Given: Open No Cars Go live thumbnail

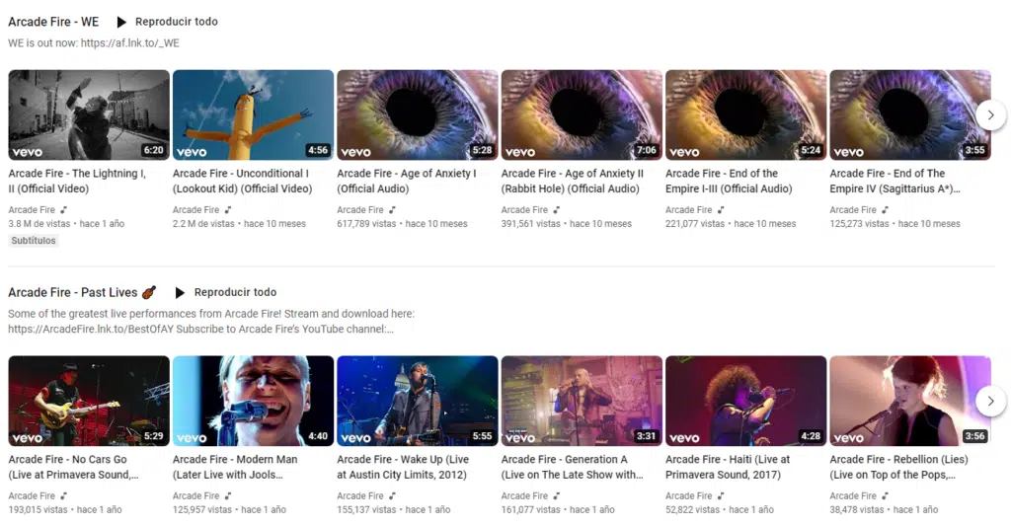Looking at the screenshot, I should pyautogui.click(x=89, y=401).
